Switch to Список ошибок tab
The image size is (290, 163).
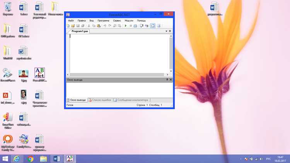pyautogui.click(x=100, y=100)
